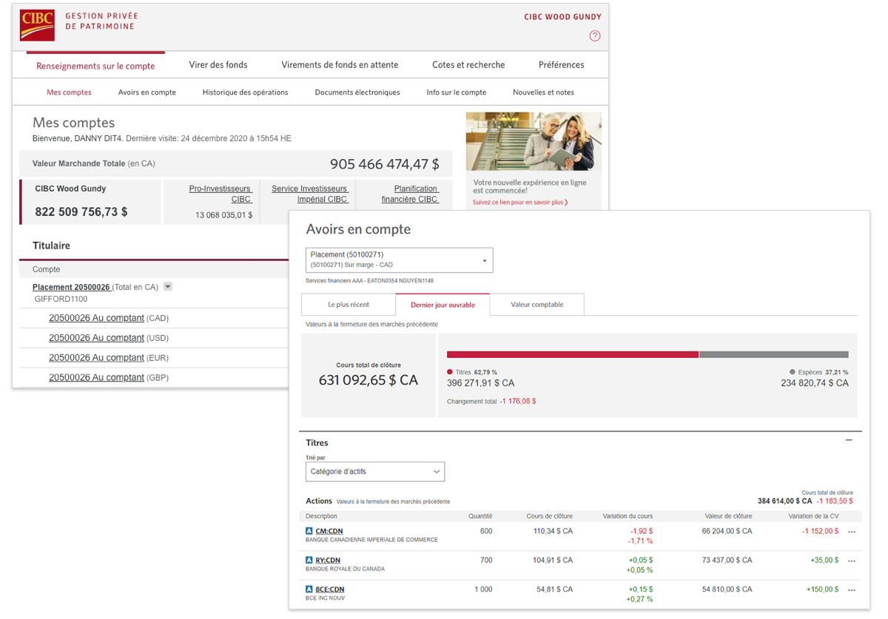Screen dimensions: 888x619
Task: Click the Cours de clôture column header
Action: (x=549, y=516)
